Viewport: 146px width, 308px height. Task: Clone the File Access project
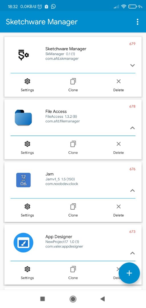73,148
